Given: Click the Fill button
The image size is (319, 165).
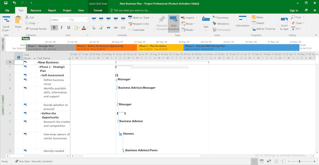Looking at the screenshot, I should pos(296,29).
